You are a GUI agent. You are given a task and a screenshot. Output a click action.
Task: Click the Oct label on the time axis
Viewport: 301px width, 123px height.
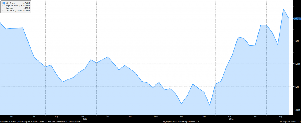[108, 116]
